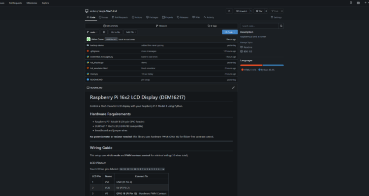Viewport: 369px width, 196px height.
Task: Open the Releases tab
Action: tap(183, 17)
